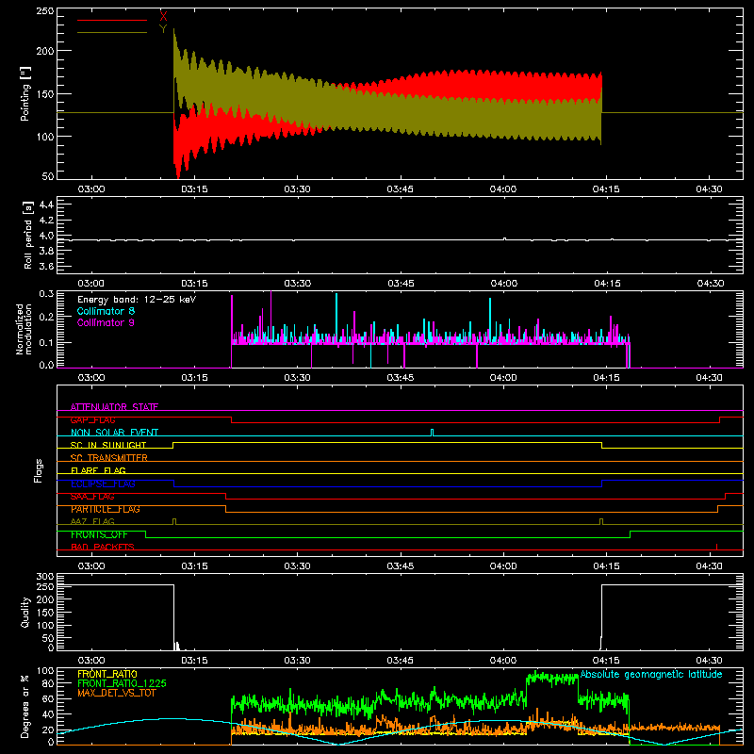Click the 250 tick on Pointing axis
Viewport: 754px width, 754px height.
pos(45,10)
